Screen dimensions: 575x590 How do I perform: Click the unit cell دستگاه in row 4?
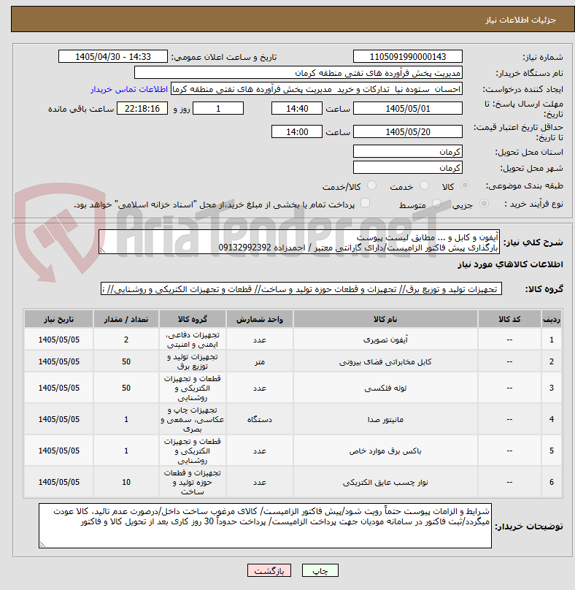click(x=260, y=420)
